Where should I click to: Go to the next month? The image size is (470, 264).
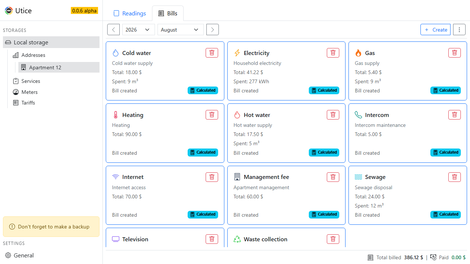[213, 30]
